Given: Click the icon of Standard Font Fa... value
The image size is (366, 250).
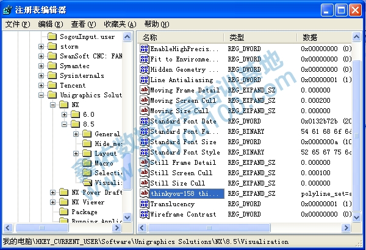Looking at the screenshot, I should [144, 131].
